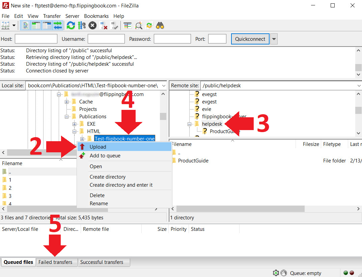
Task: Select local folder named 1
Action: click(10, 180)
